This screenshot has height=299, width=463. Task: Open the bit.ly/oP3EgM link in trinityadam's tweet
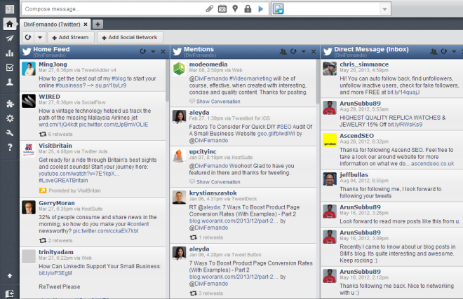pos(55,273)
